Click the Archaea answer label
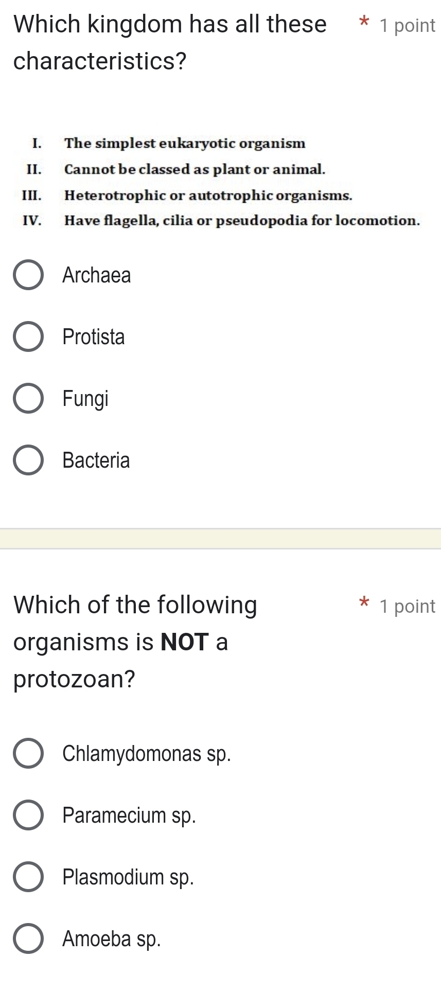Viewport: 441px width, 993px height. click(x=96, y=275)
